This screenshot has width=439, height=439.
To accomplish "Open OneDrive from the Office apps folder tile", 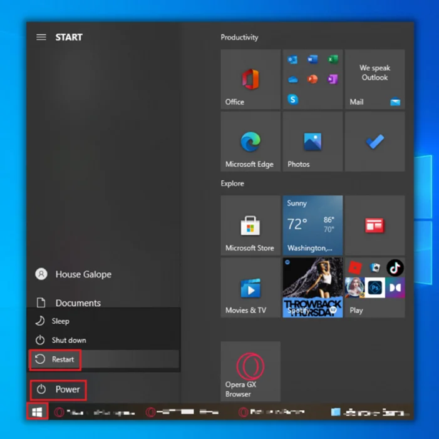I will point(293,80).
